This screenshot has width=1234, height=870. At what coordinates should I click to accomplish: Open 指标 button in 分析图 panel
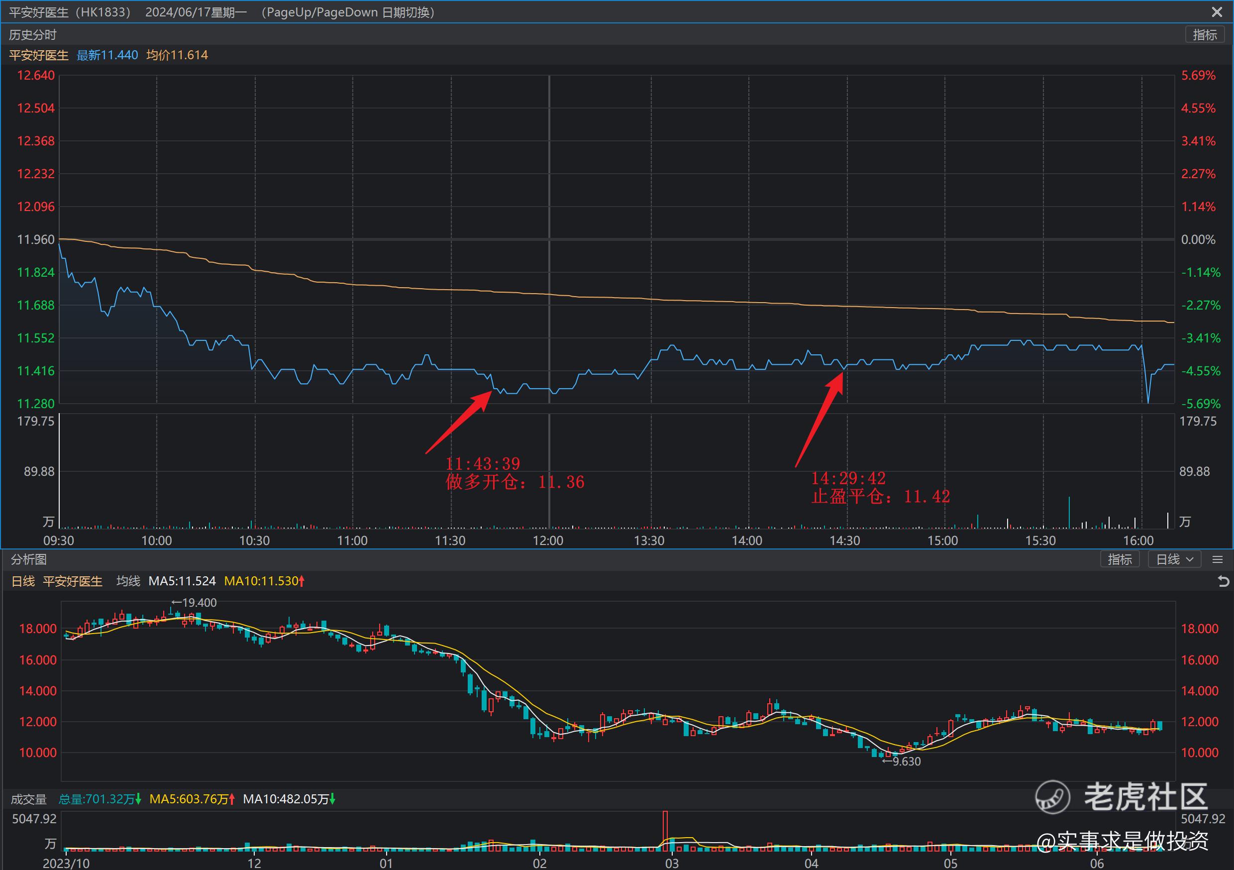[x=1120, y=559]
